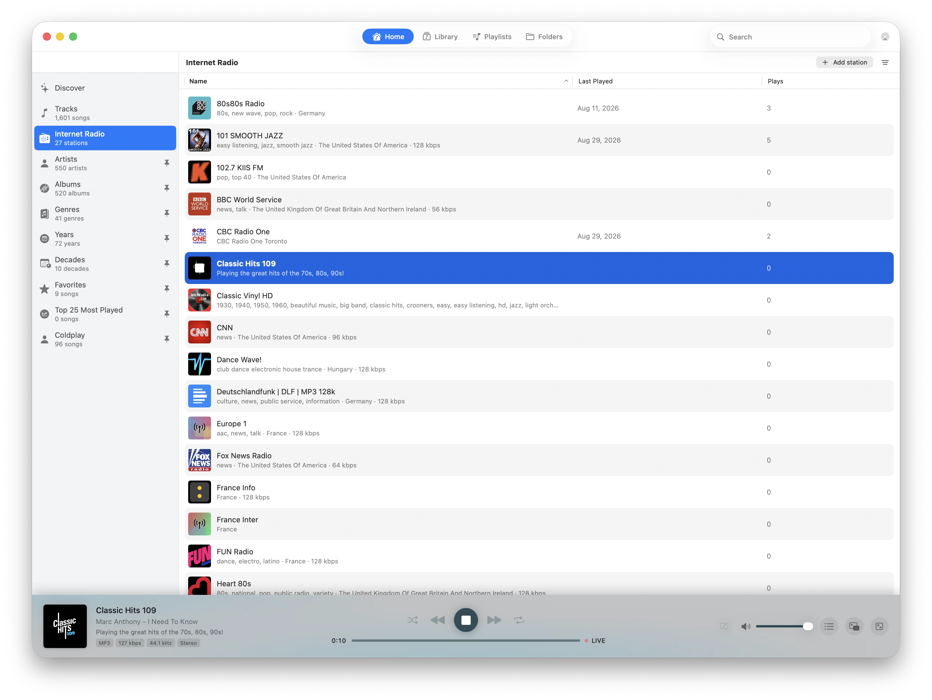The height and width of the screenshot is (700, 932).
Task: Unpin Decades from the sidebar
Action: (x=167, y=264)
